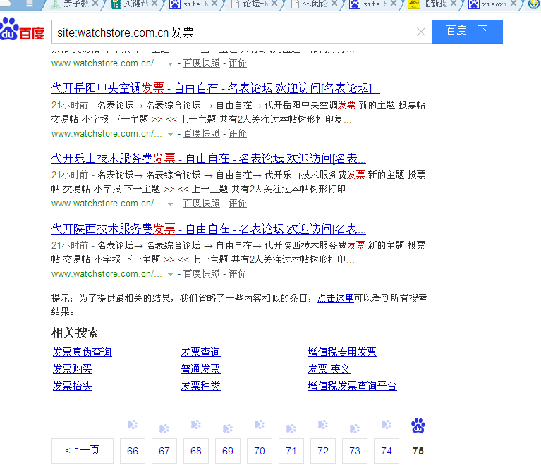
Task: Click related search 增值税发票查询平台
Action: click(x=352, y=385)
